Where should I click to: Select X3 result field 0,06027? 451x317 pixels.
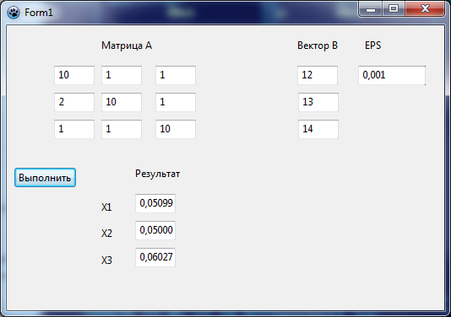click(x=155, y=258)
